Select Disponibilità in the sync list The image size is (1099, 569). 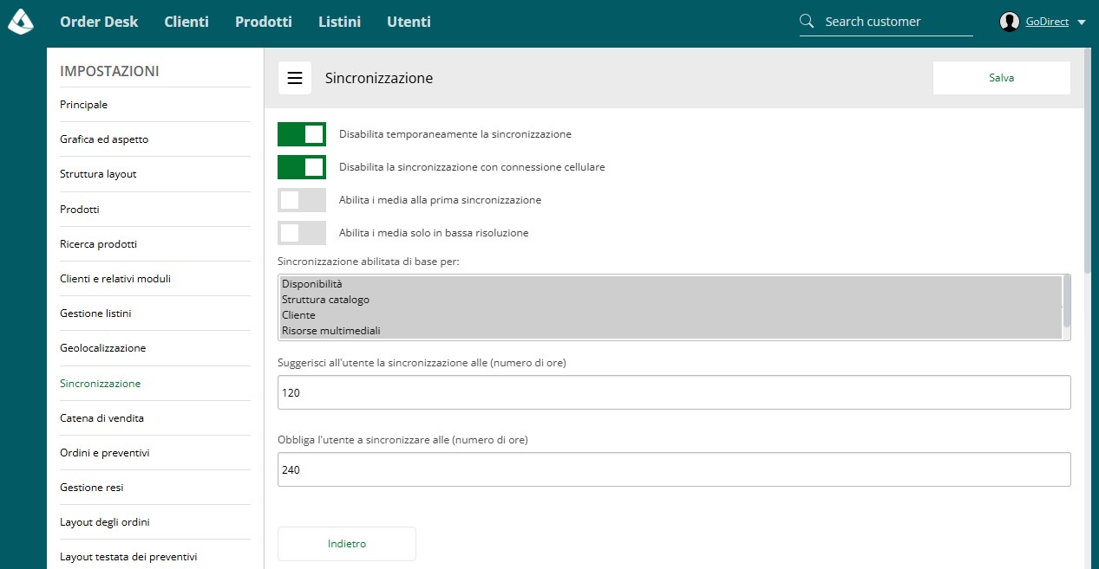click(x=671, y=284)
